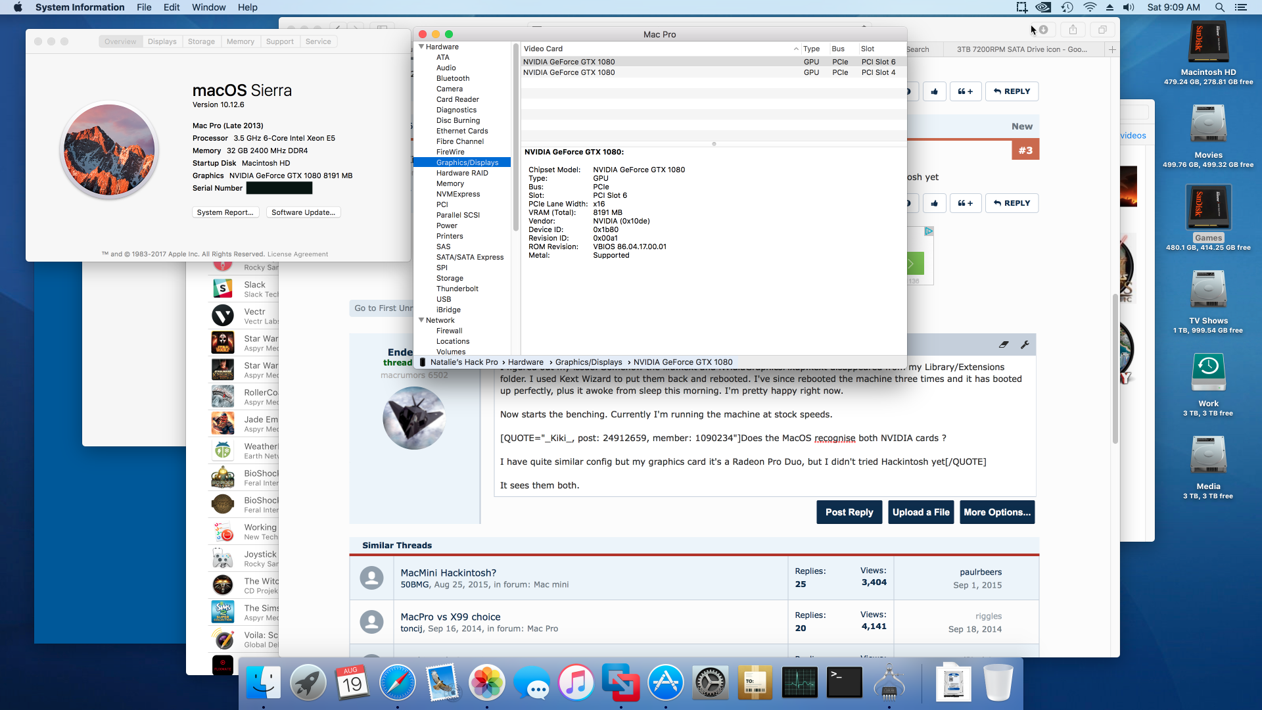This screenshot has height=710, width=1262.
Task: Open Spotlight search in menu bar
Action: click(1219, 7)
